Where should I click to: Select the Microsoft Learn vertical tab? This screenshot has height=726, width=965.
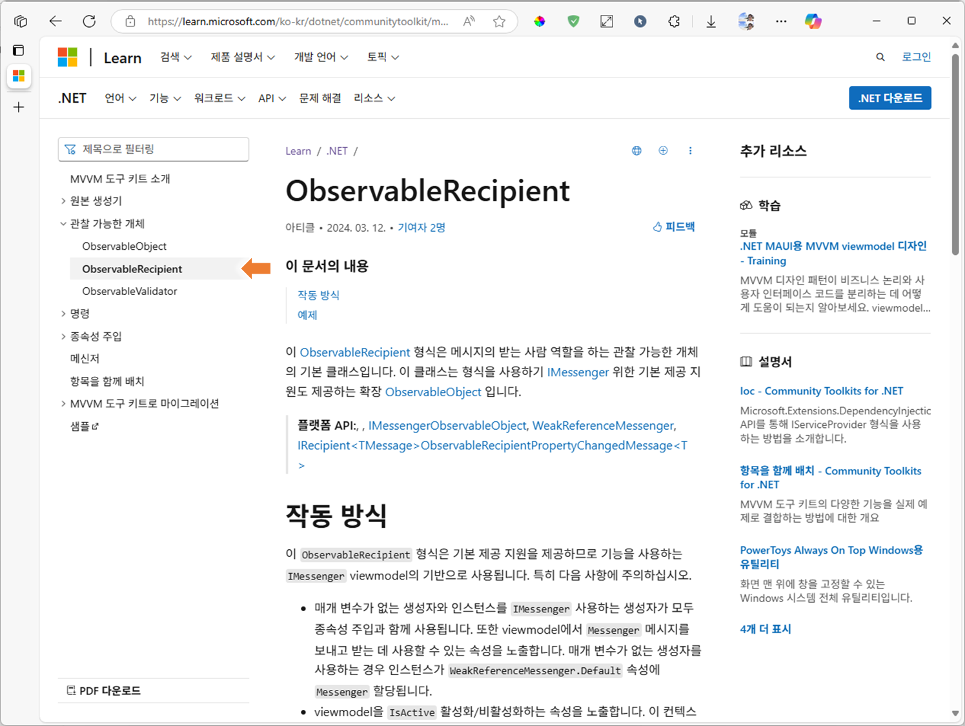(19, 76)
